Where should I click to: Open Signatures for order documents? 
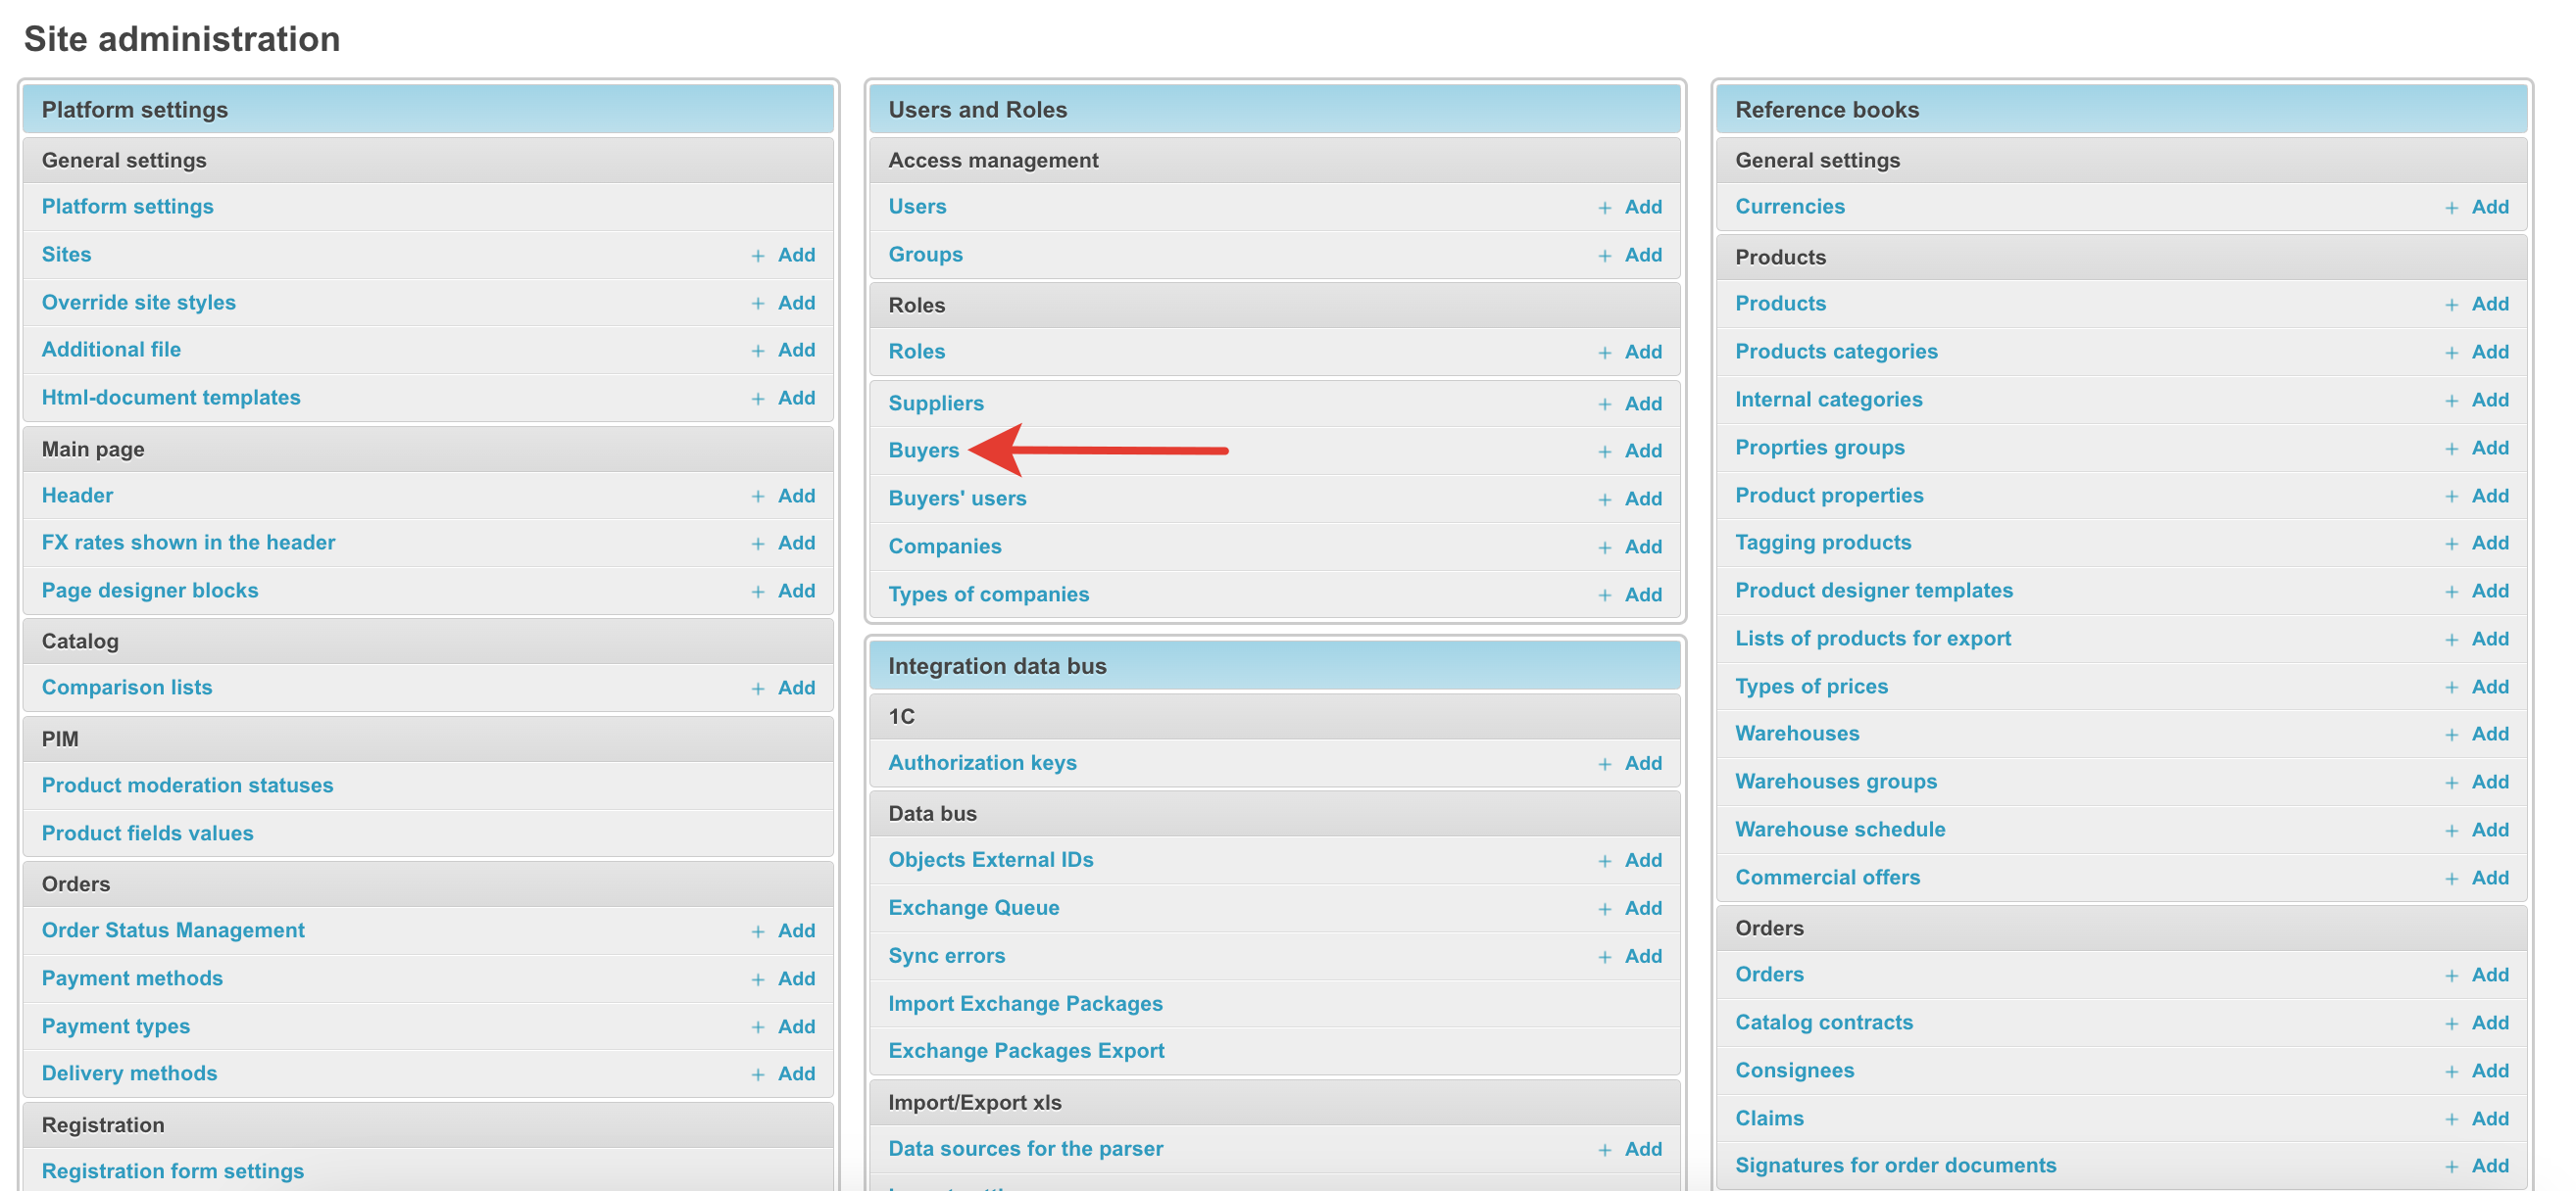point(1895,1165)
